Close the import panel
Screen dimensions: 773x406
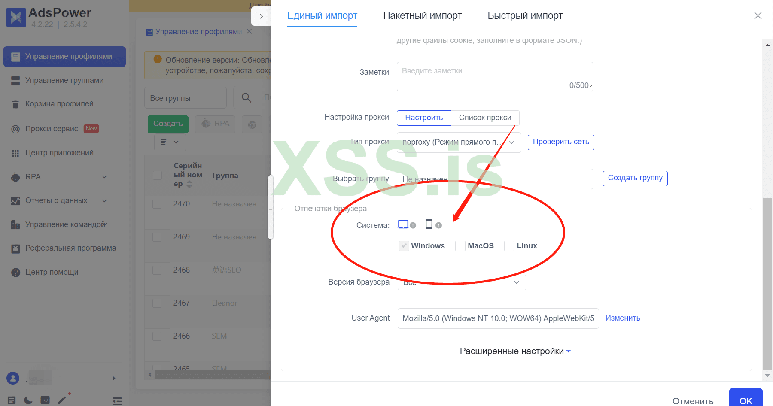pyautogui.click(x=758, y=16)
